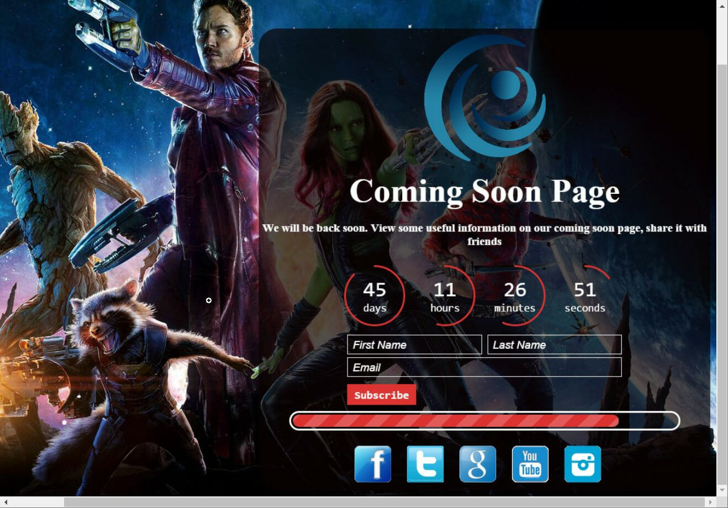The height and width of the screenshot is (508, 728).
Task: Click the horizontal scrollbar right arrow
Action: point(711,502)
